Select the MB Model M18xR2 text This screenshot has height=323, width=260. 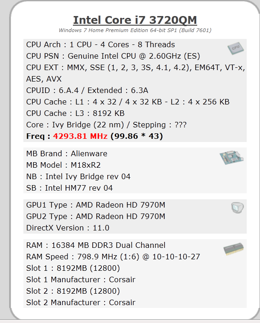[x=63, y=165]
